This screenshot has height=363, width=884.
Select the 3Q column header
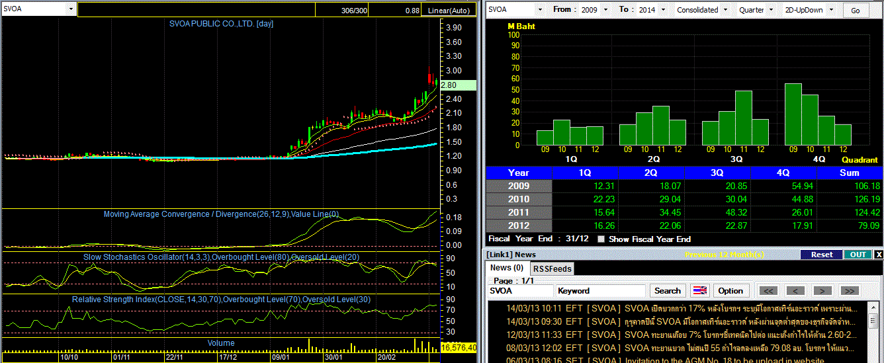click(717, 173)
